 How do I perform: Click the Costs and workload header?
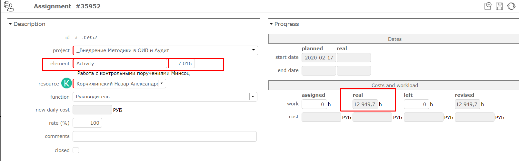[394, 85]
